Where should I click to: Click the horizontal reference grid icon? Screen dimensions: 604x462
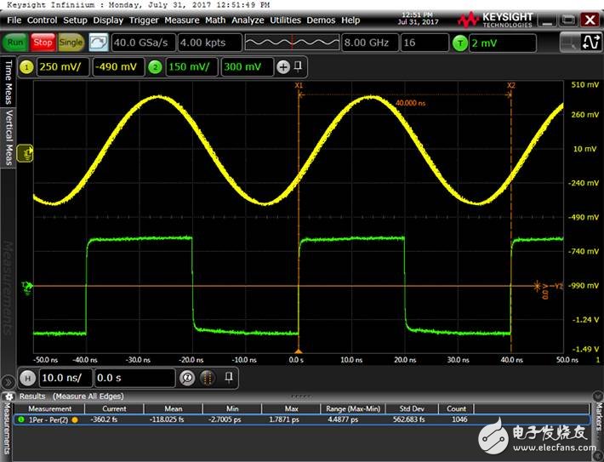pyautogui.click(x=208, y=378)
